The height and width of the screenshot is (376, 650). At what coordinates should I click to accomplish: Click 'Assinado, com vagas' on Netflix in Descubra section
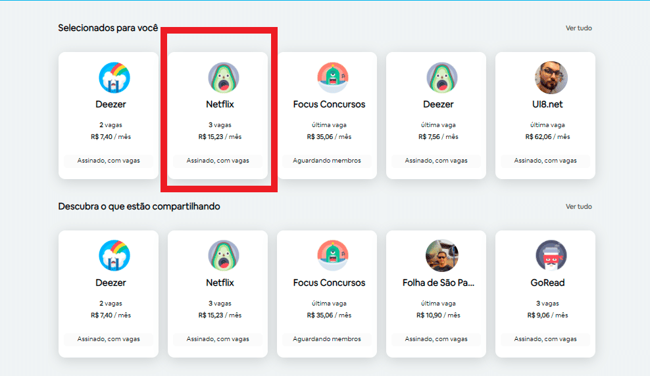pos(218,339)
